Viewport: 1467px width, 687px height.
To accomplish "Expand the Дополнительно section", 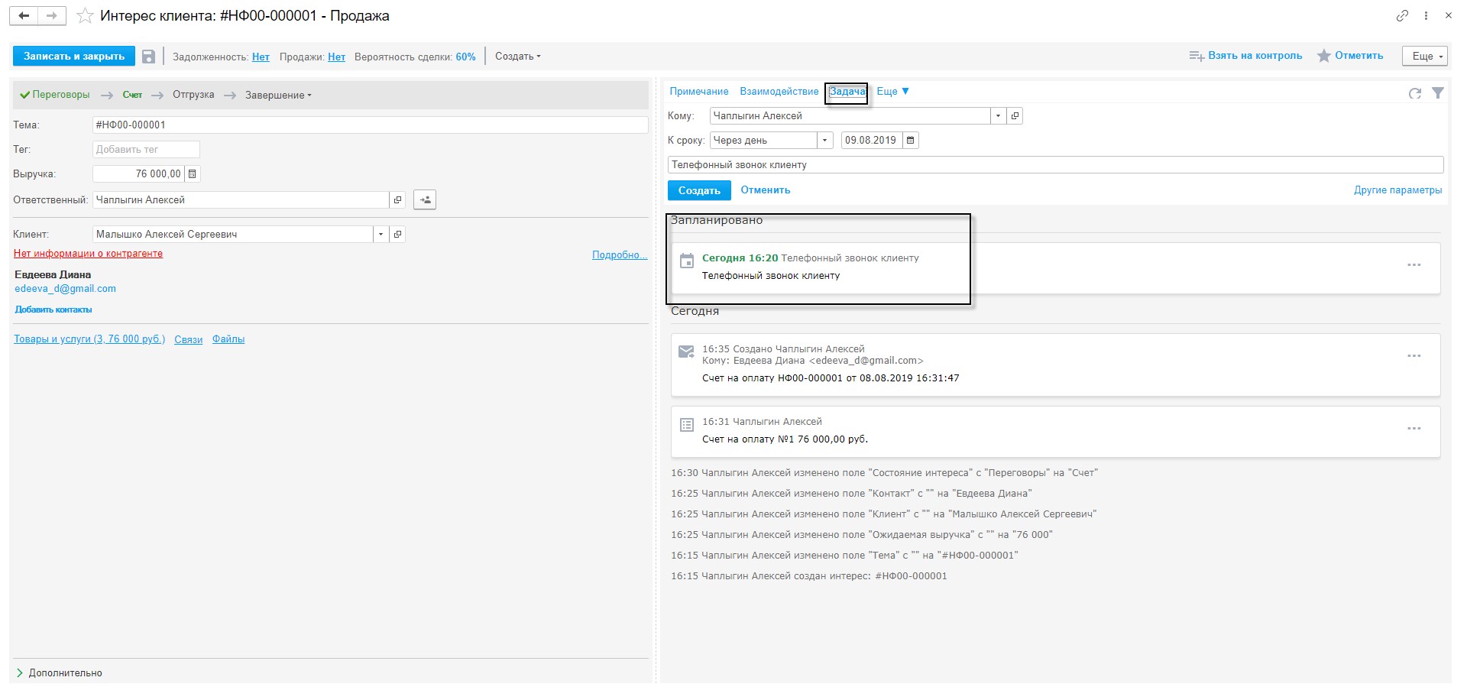I will 58,673.
